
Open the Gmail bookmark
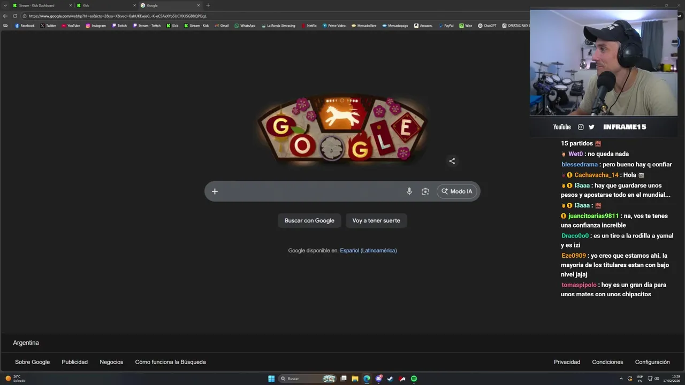coord(222,26)
